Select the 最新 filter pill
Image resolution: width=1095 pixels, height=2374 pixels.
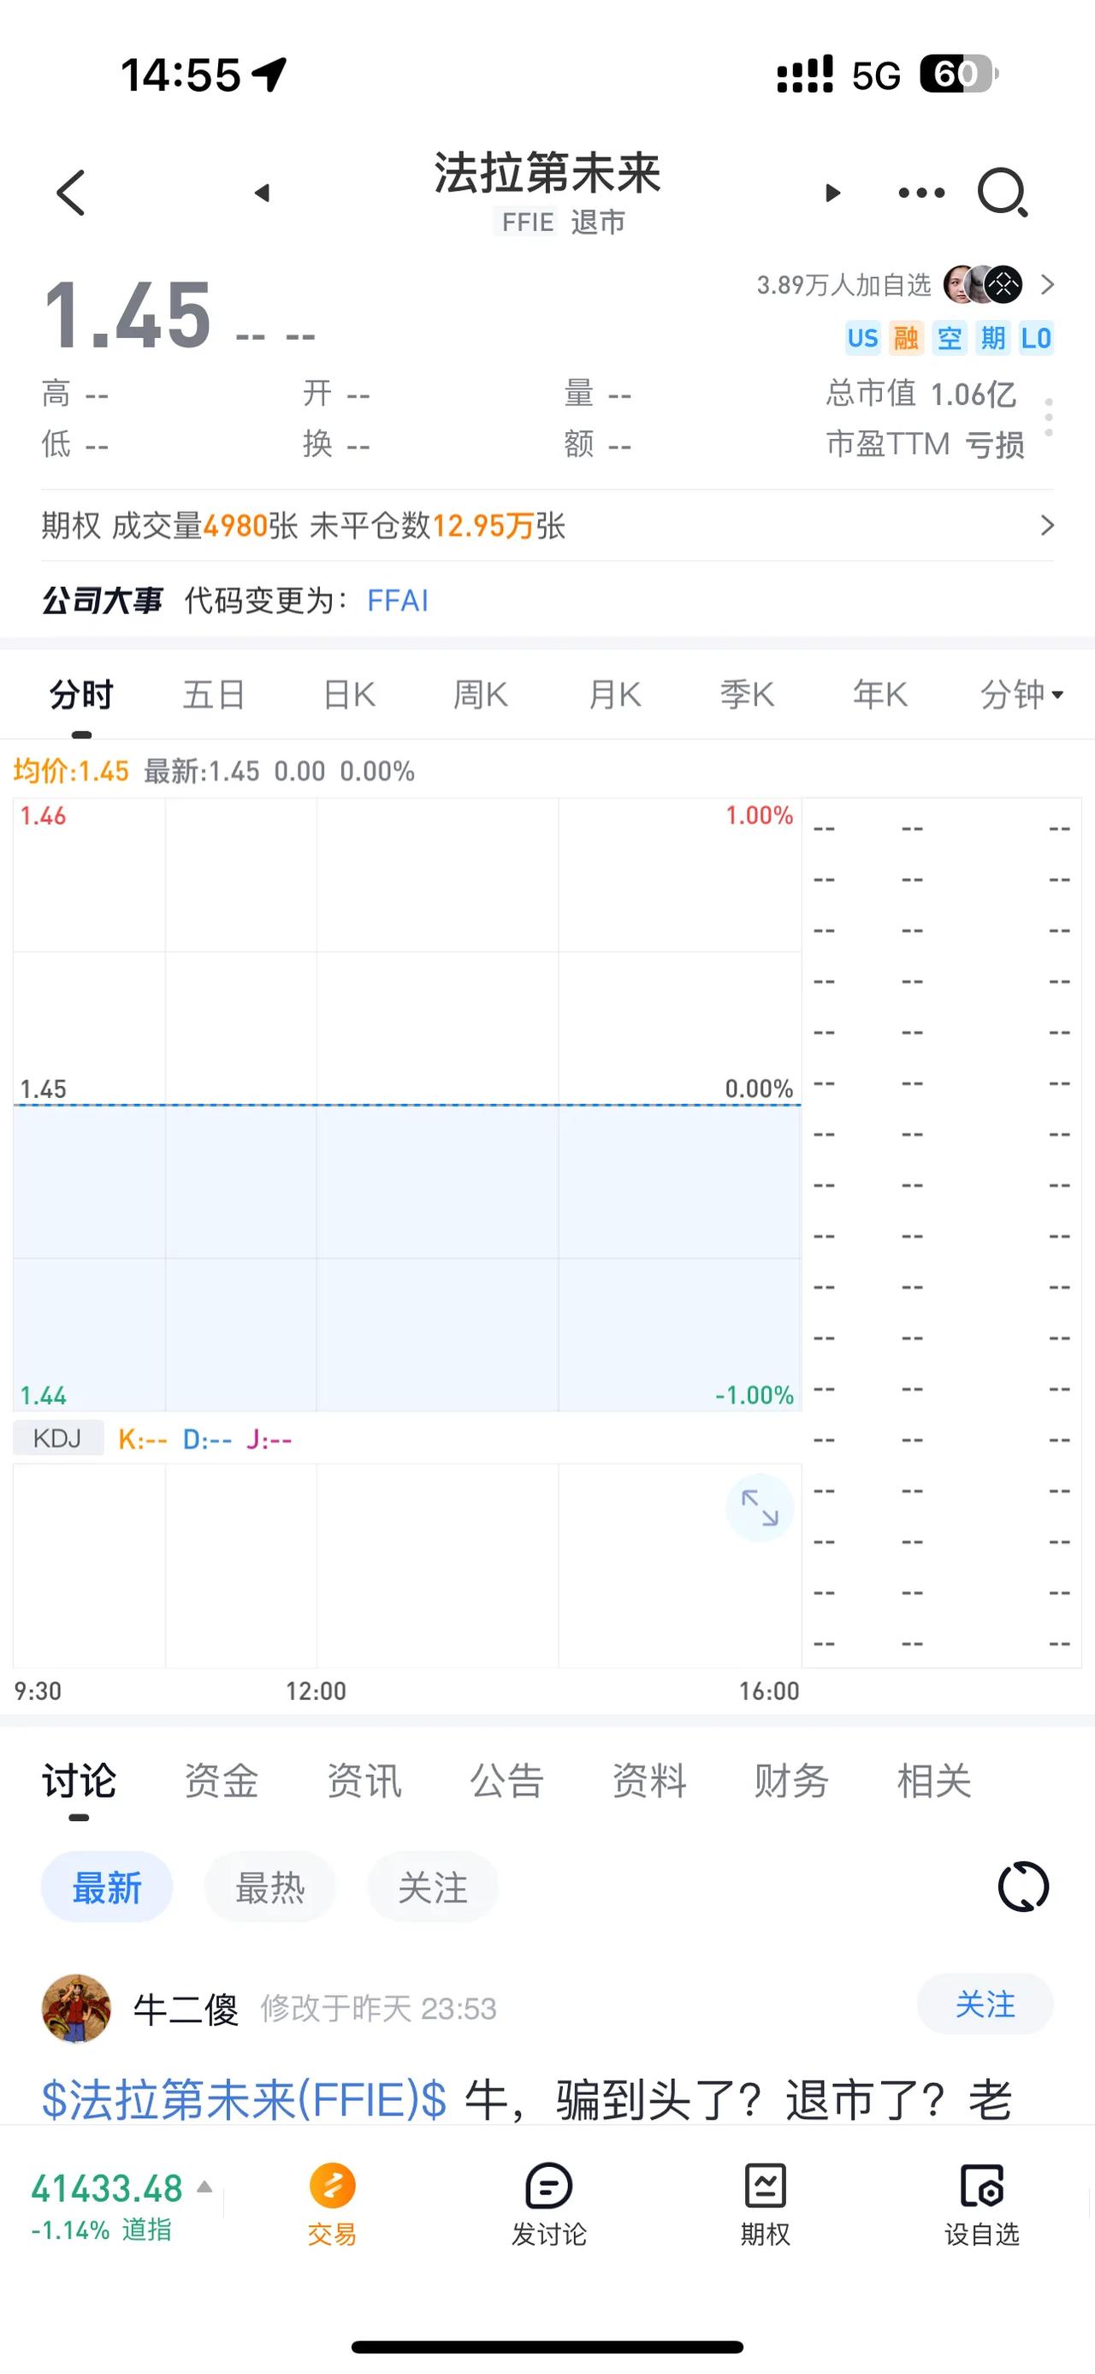[107, 1887]
